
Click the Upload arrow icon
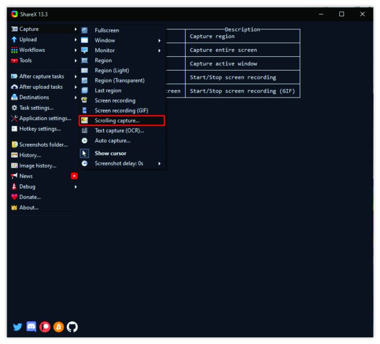[x=14, y=39]
